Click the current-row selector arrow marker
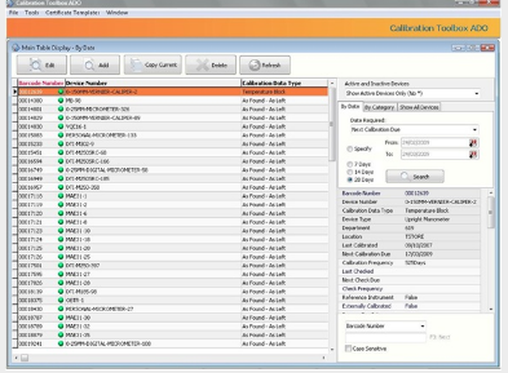Screen dimensions: 508x373 (15, 92)
